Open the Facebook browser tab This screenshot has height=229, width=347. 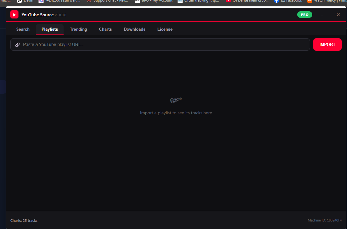288,1
